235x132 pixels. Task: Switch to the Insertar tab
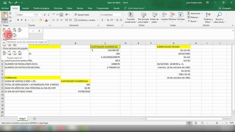coord(25,8)
